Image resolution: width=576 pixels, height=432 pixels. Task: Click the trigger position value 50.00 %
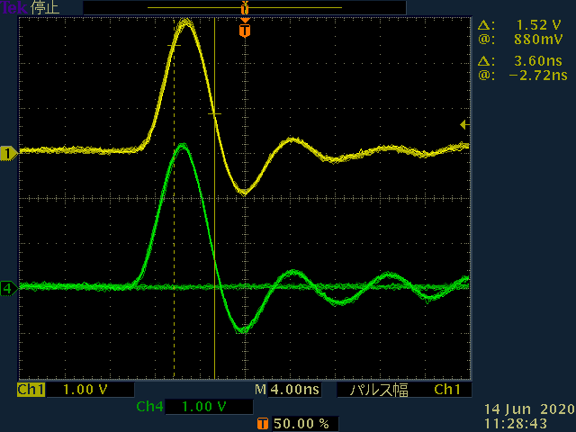tap(301, 424)
